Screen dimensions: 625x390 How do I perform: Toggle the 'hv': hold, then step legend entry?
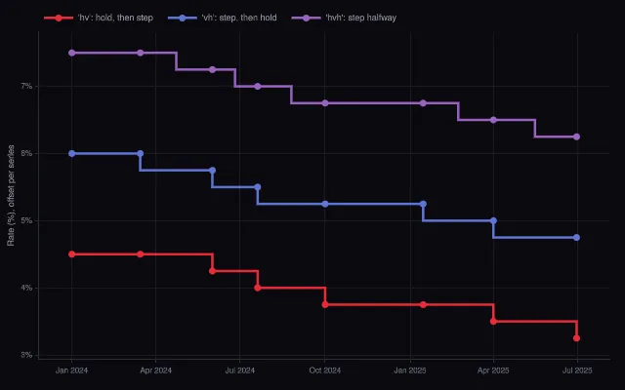99,18
